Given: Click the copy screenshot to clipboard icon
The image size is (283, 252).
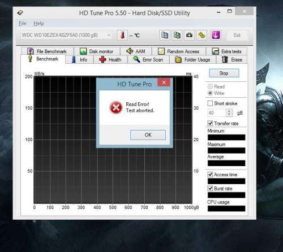Looking at the screenshot, I should coord(177,35).
